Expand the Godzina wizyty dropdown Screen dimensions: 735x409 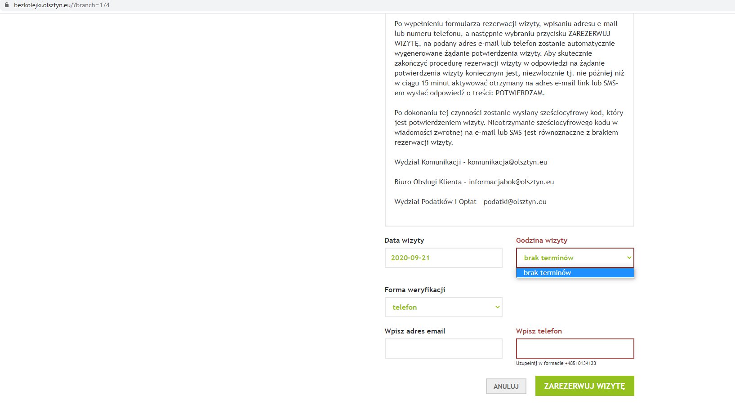pyautogui.click(x=575, y=258)
